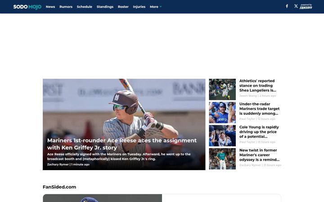The height and width of the screenshot is (202, 324).
Task: Click the featured story summary about broadcast booth
Action: pyautogui.click(x=119, y=157)
